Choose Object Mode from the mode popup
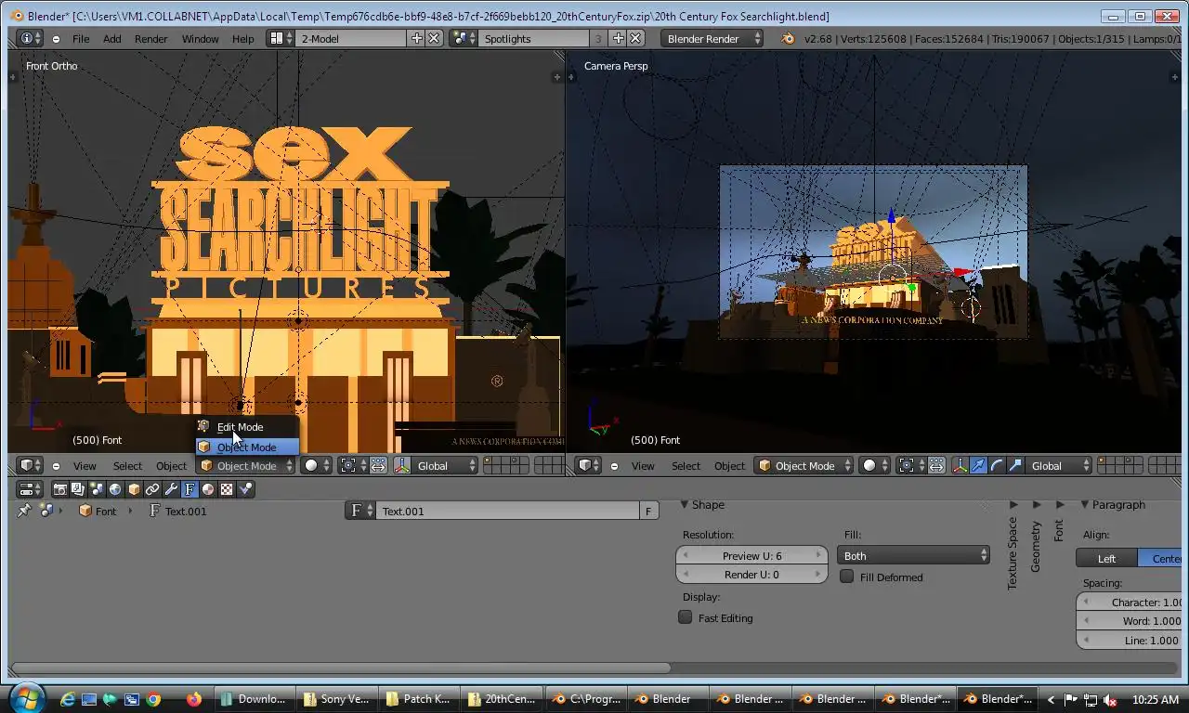The image size is (1189, 713). coord(246,447)
